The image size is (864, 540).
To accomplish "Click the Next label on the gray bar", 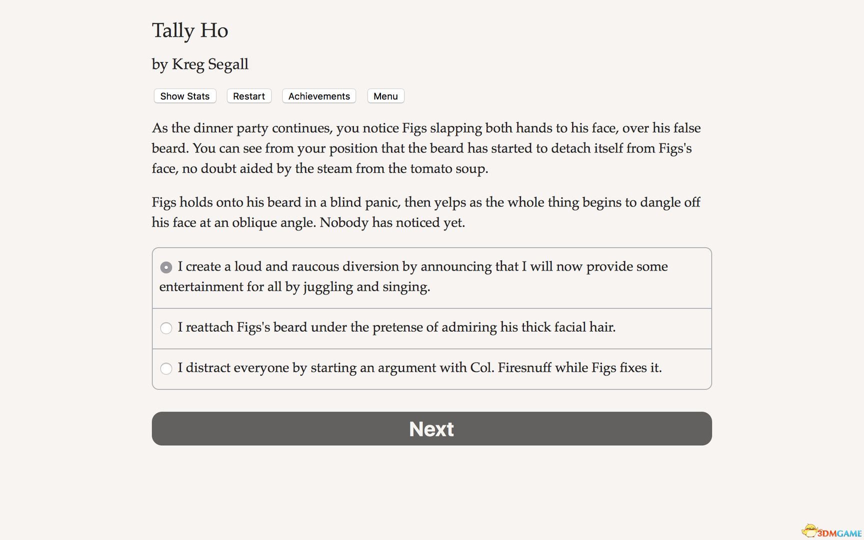I will [x=431, y=428].
